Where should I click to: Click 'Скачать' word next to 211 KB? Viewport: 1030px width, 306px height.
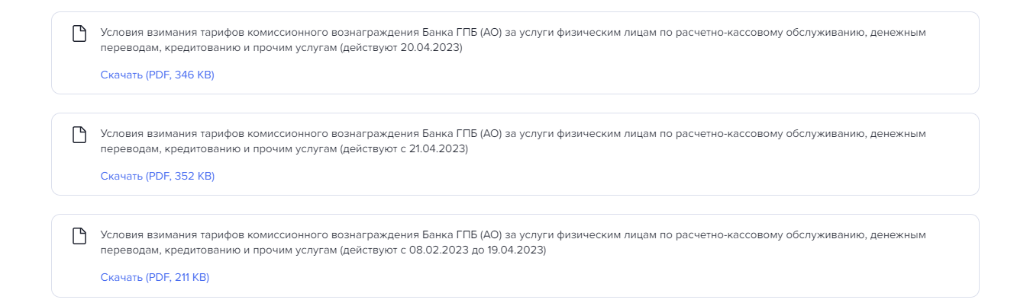(121, 277)
